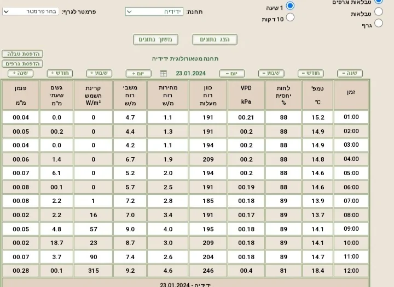Choose the גרף display option
The height and width of the screenshot is (287, 394).
click(x=378, y=23)
